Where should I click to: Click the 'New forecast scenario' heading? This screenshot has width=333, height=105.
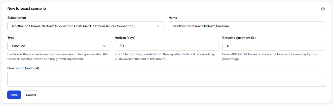point(27,8)
